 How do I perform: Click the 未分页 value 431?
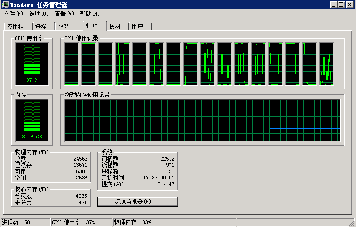pos(83,203)
